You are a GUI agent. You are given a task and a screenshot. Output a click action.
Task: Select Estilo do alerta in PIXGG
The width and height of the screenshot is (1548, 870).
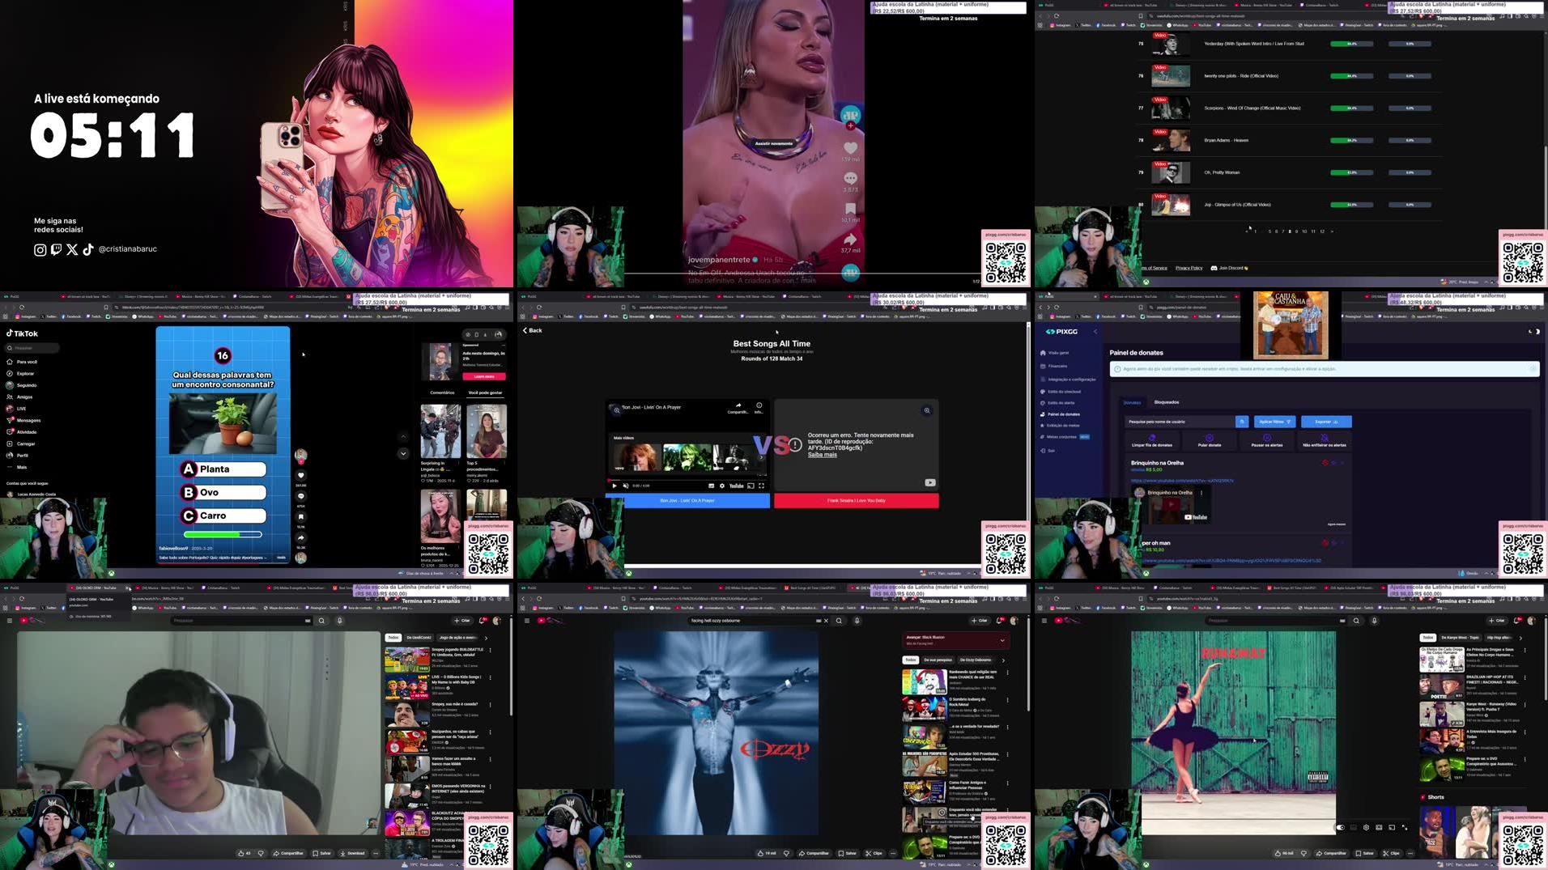pyautogui.click(x=1062, y=403)
